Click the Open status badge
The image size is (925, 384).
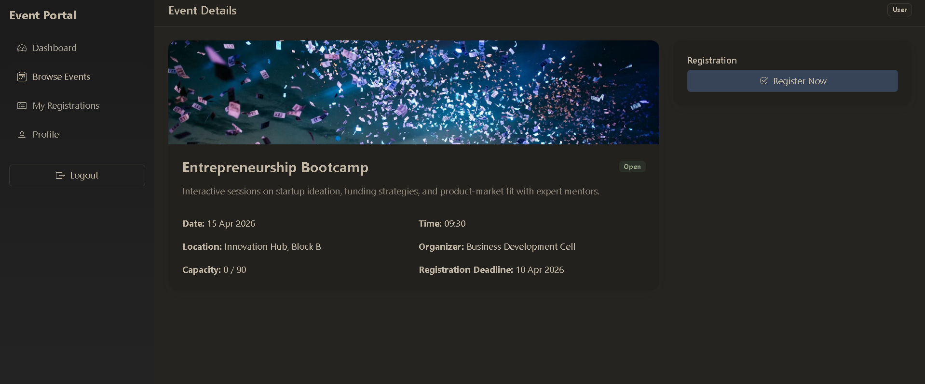632,166
